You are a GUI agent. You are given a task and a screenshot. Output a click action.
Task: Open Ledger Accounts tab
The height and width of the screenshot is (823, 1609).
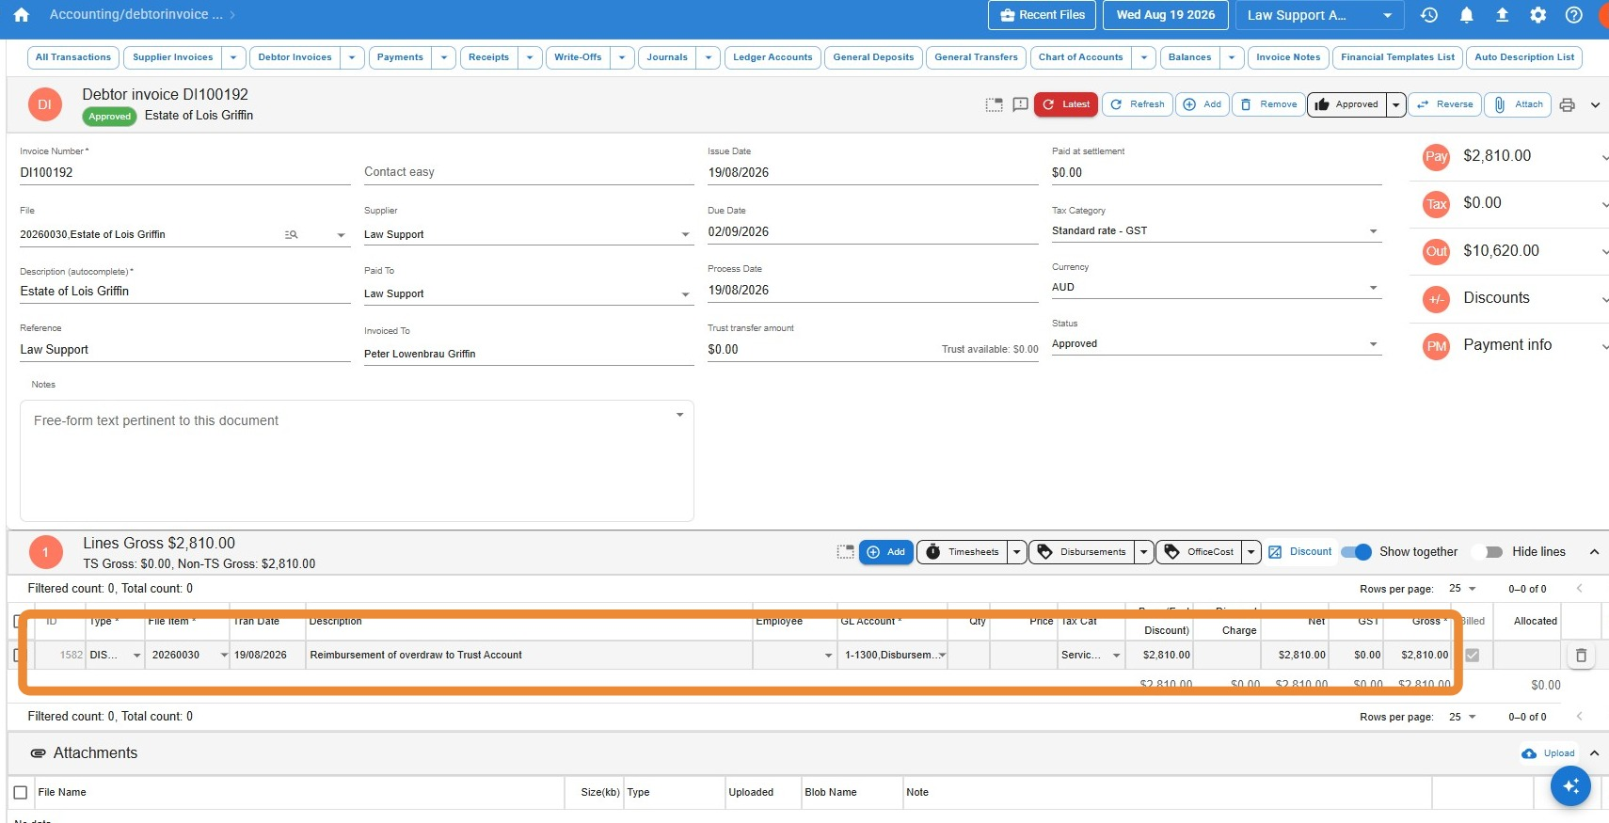[x=773, y=57]
